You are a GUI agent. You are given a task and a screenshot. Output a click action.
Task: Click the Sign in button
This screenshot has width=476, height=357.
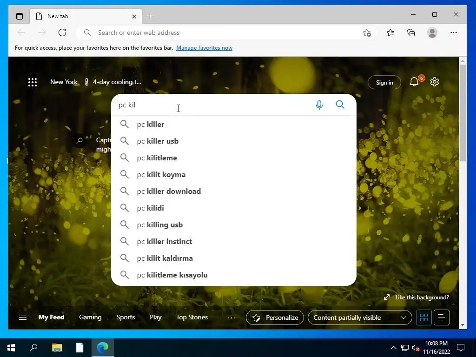384,82
